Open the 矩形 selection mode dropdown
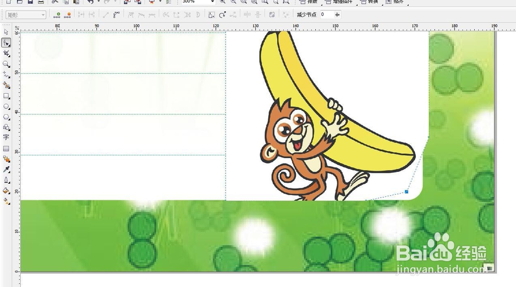The height and width of the screenshot is (287, 516). click(43, 15)
